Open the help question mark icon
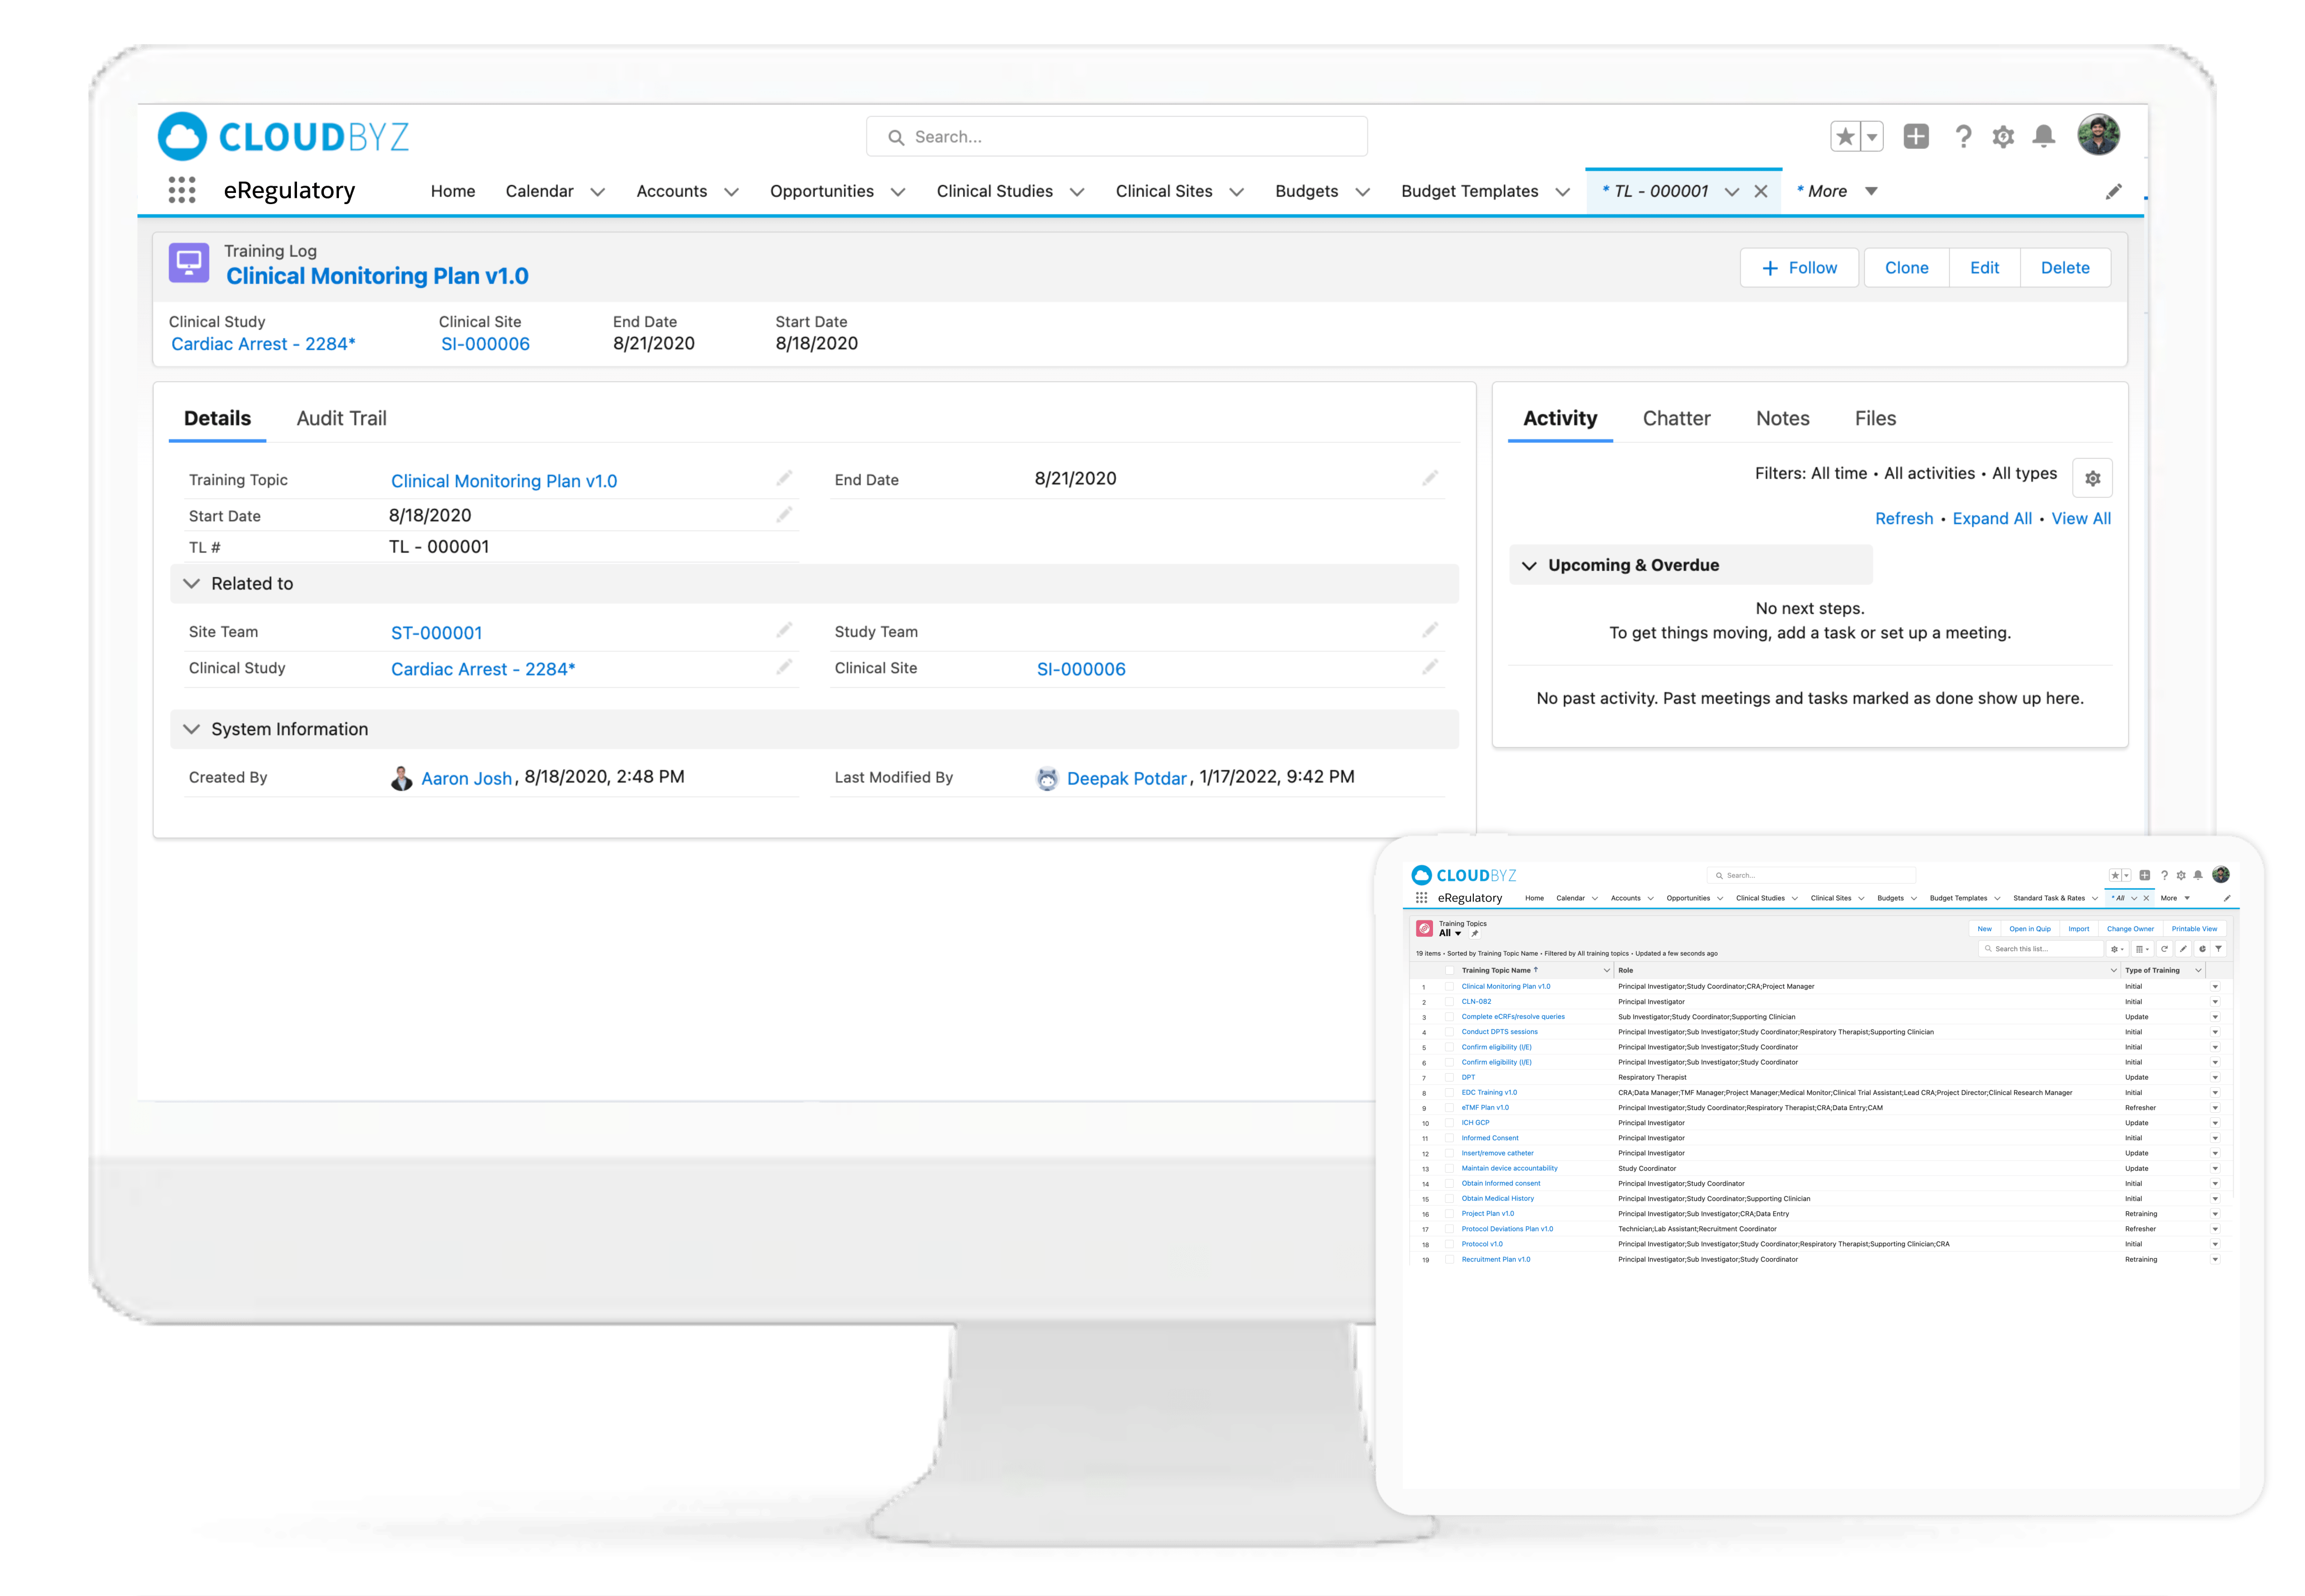Screen dimensions: 2305x1596 point(1963,136)
